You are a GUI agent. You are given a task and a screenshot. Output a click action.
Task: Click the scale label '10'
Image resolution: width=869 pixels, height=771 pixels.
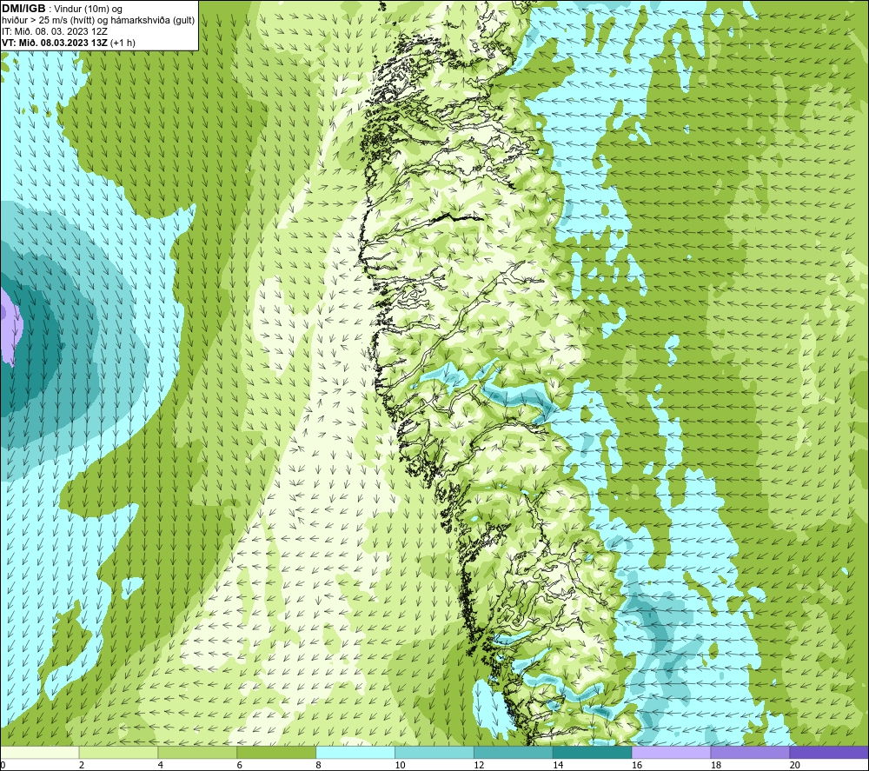point(400,765)
